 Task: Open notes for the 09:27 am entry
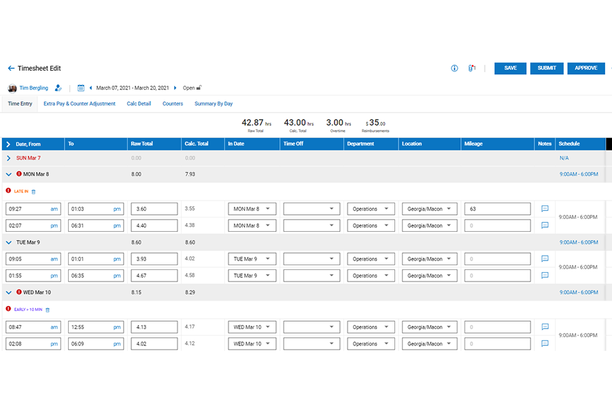[x=545, y=209]
